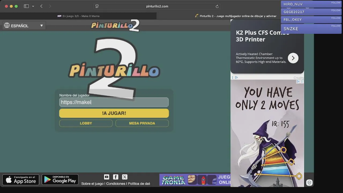Close the Safari window red button
Image resolution: width=343 pixels, height=193 pixels.
coord(6,6)
